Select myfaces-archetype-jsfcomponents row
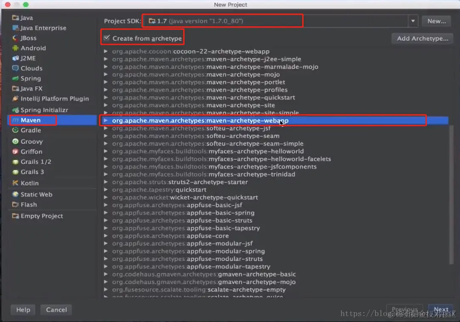 (x=276, y=167)
